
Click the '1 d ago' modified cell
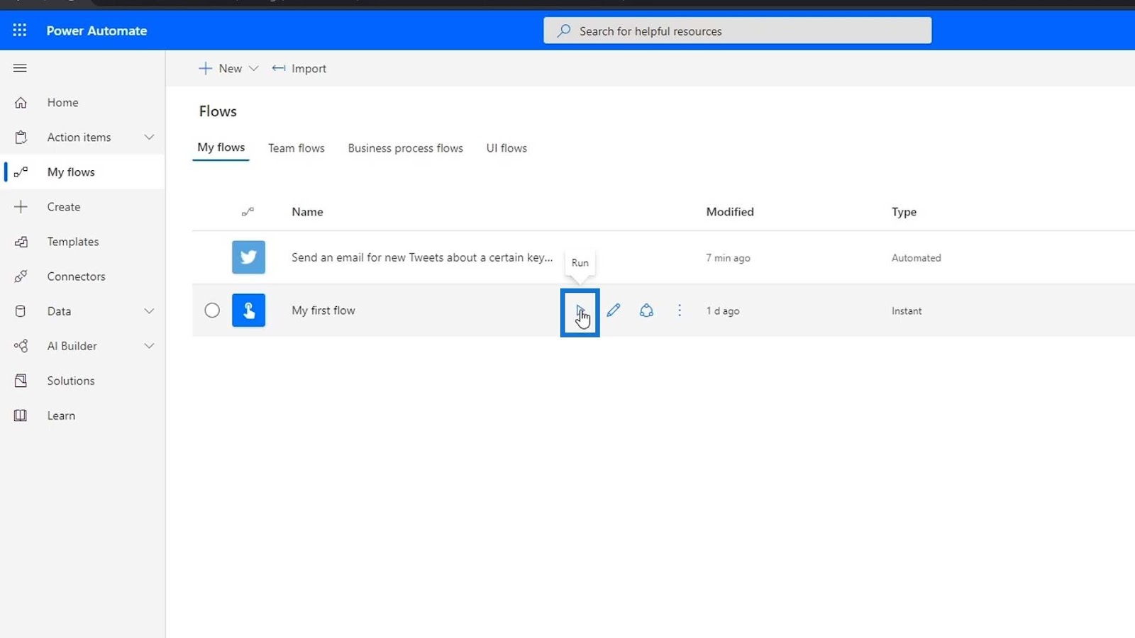tap(723, 311)
